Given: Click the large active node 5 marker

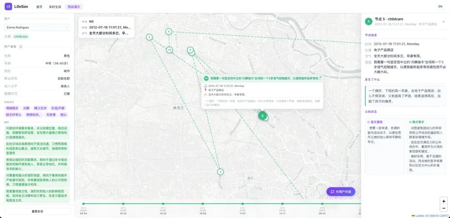Looking at the screenshot, I should (x=262, y=116).
